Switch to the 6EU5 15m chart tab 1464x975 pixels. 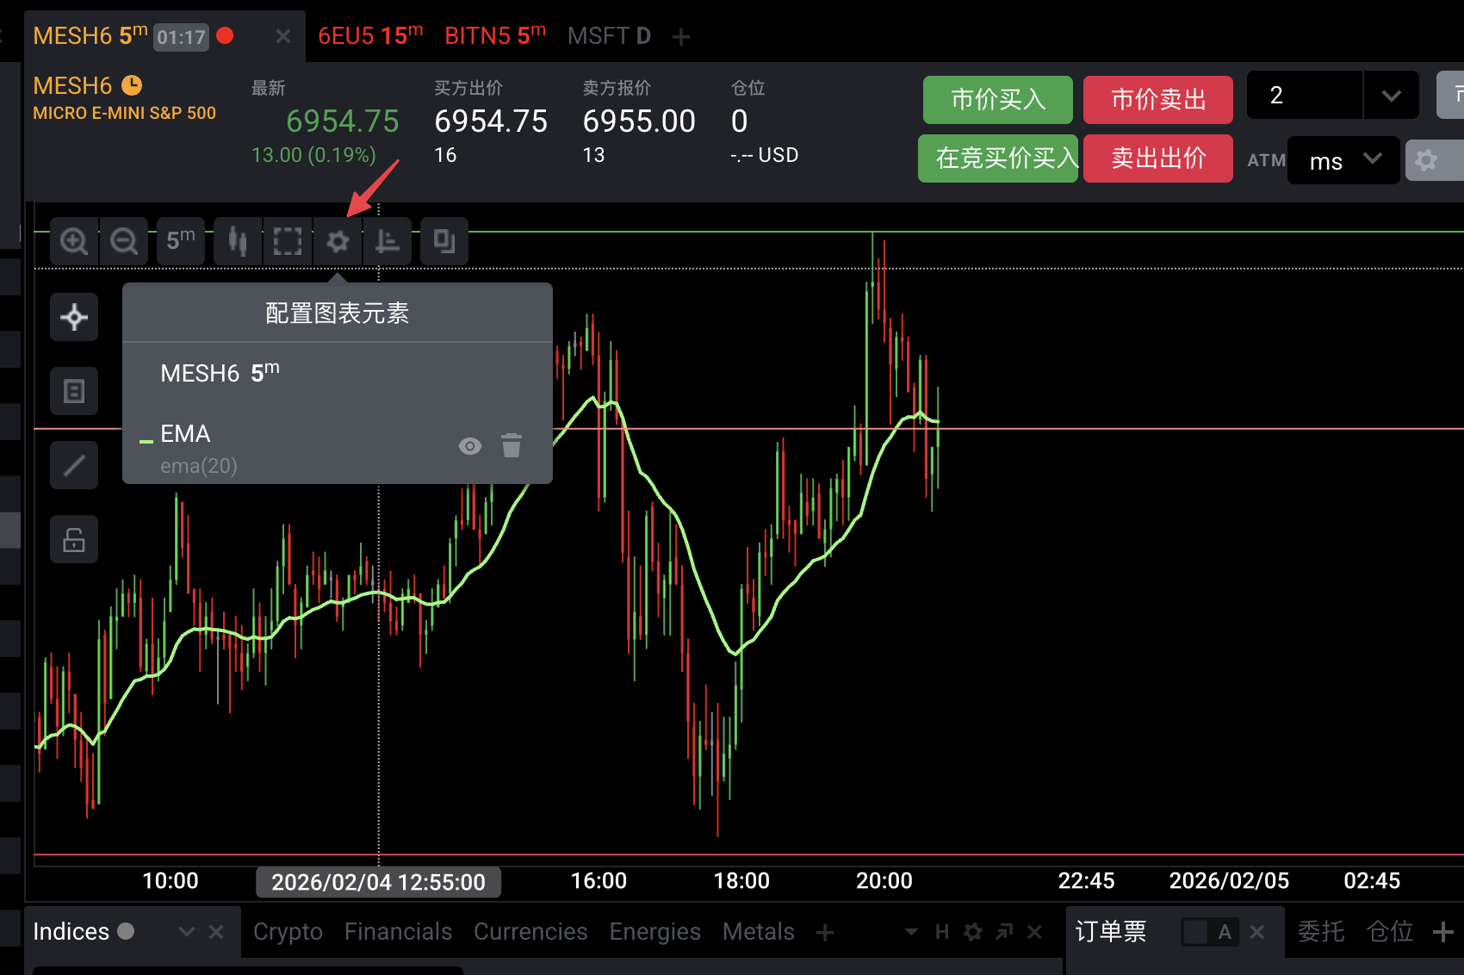coord(370,36)
